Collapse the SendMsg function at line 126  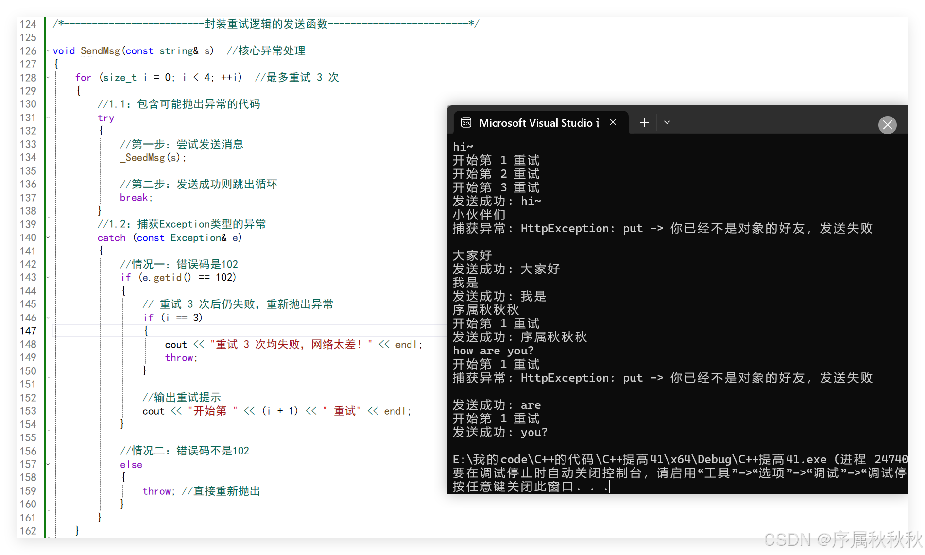47,50
